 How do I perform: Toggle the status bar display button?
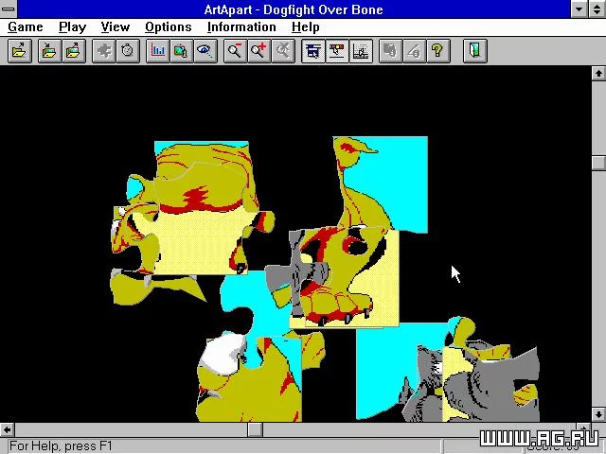coord(361,50)
